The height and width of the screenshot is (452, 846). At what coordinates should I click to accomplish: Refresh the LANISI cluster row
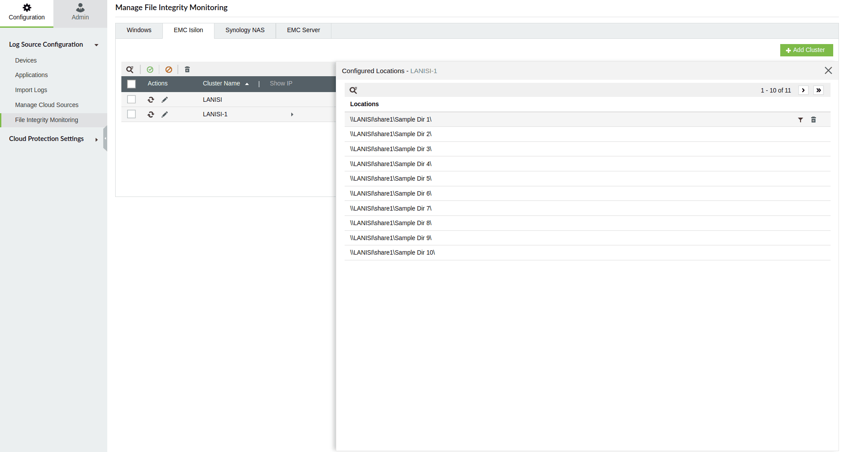point(151,100)
